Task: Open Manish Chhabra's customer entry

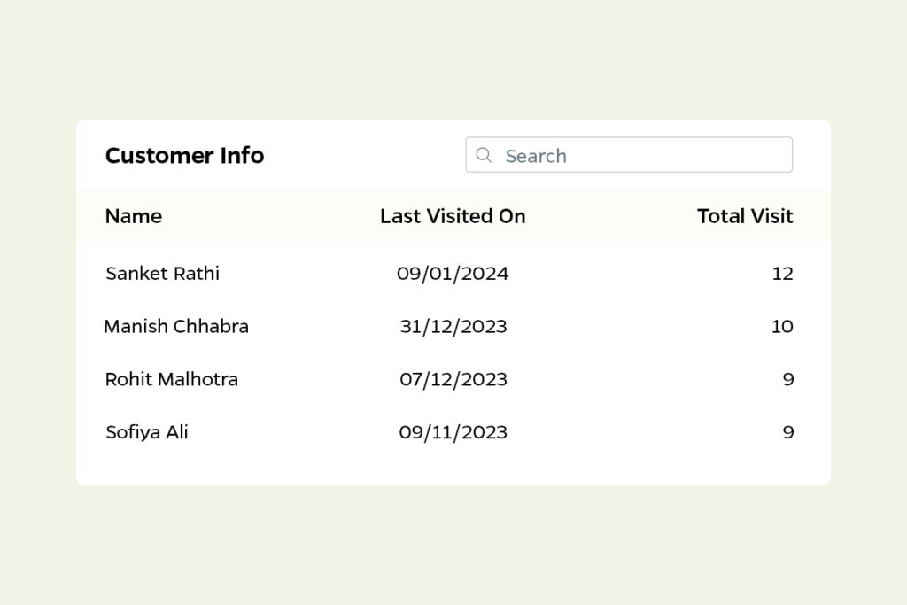Action: 176,327
